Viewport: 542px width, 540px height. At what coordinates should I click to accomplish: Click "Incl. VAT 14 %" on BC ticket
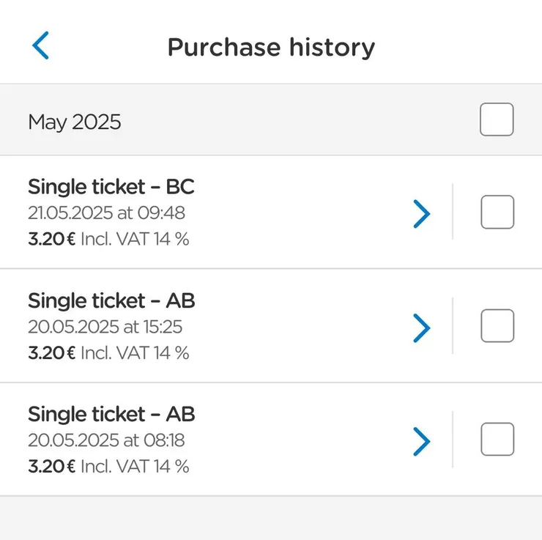pos(135,239)
